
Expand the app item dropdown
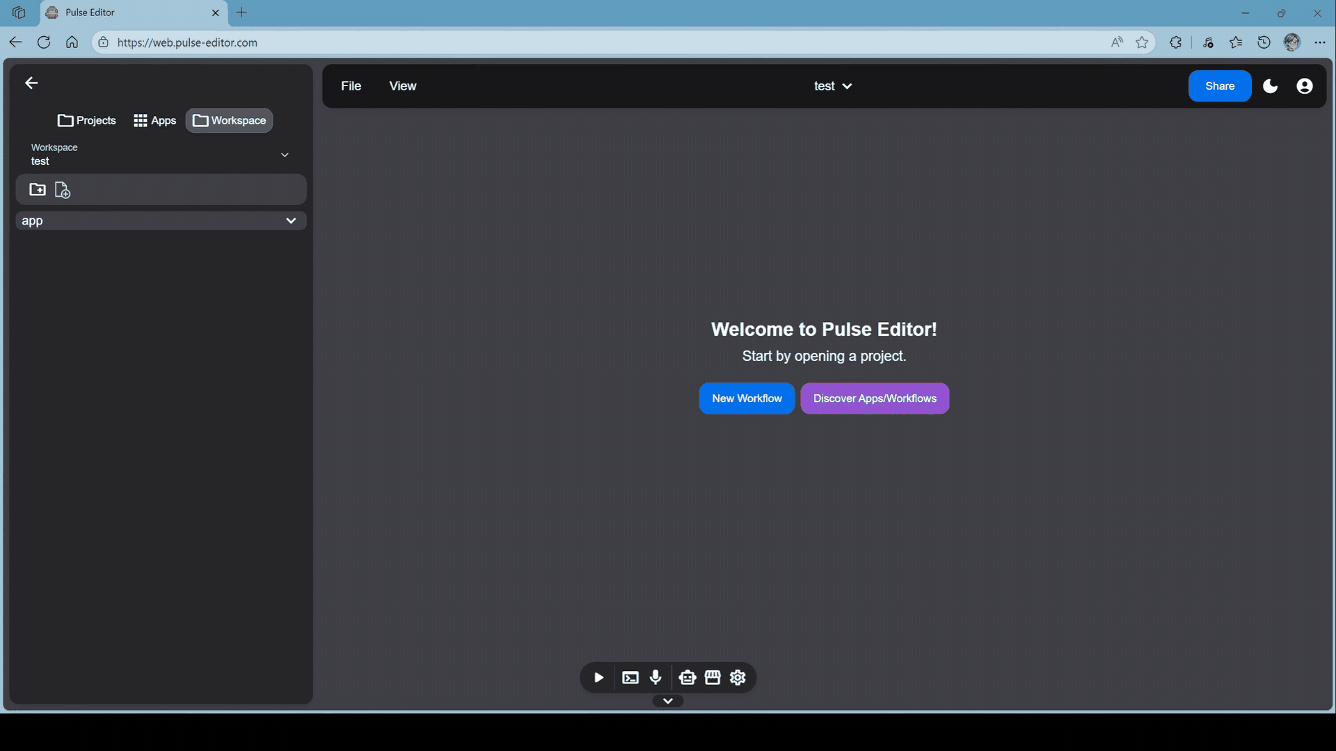click(292, 220)
